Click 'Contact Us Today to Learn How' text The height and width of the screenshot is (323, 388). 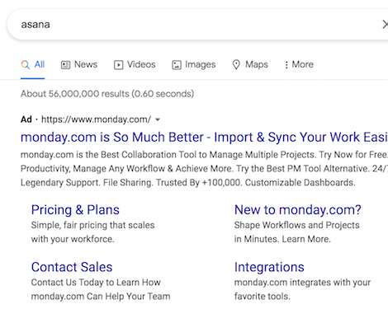click(96, 283)
